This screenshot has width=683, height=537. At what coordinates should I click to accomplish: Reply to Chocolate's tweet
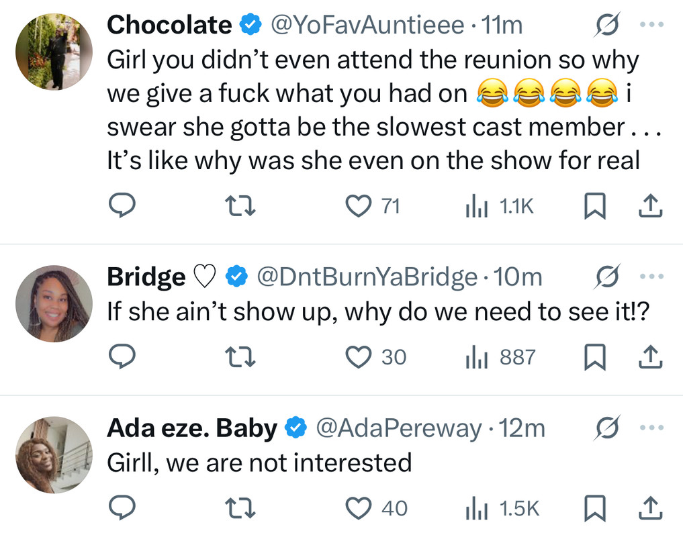tap(122, 207)
